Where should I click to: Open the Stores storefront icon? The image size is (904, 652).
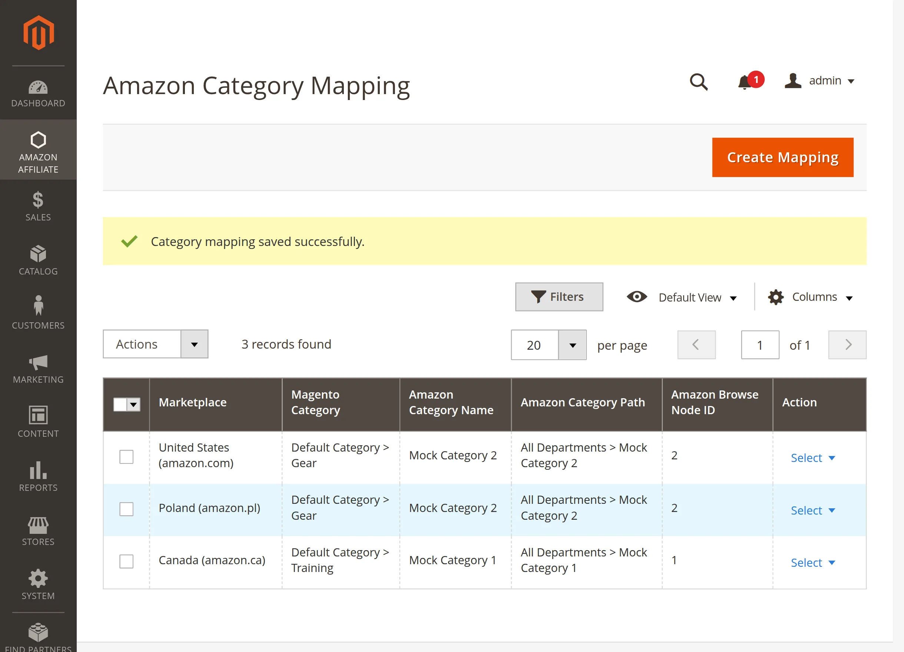tap(38, 525)
